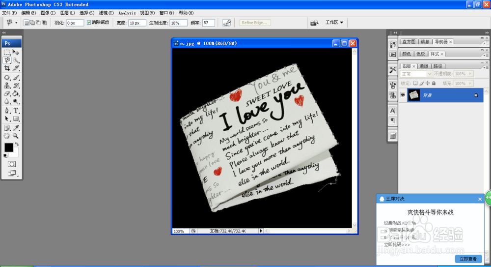This screenshot has height=267, width=491.
Task: Swap foreground and background colors
Action: click(17, 145)
